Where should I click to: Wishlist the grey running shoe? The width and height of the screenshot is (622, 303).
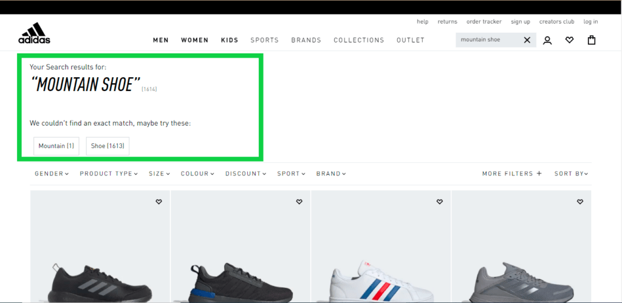click(x=580, y=202)
